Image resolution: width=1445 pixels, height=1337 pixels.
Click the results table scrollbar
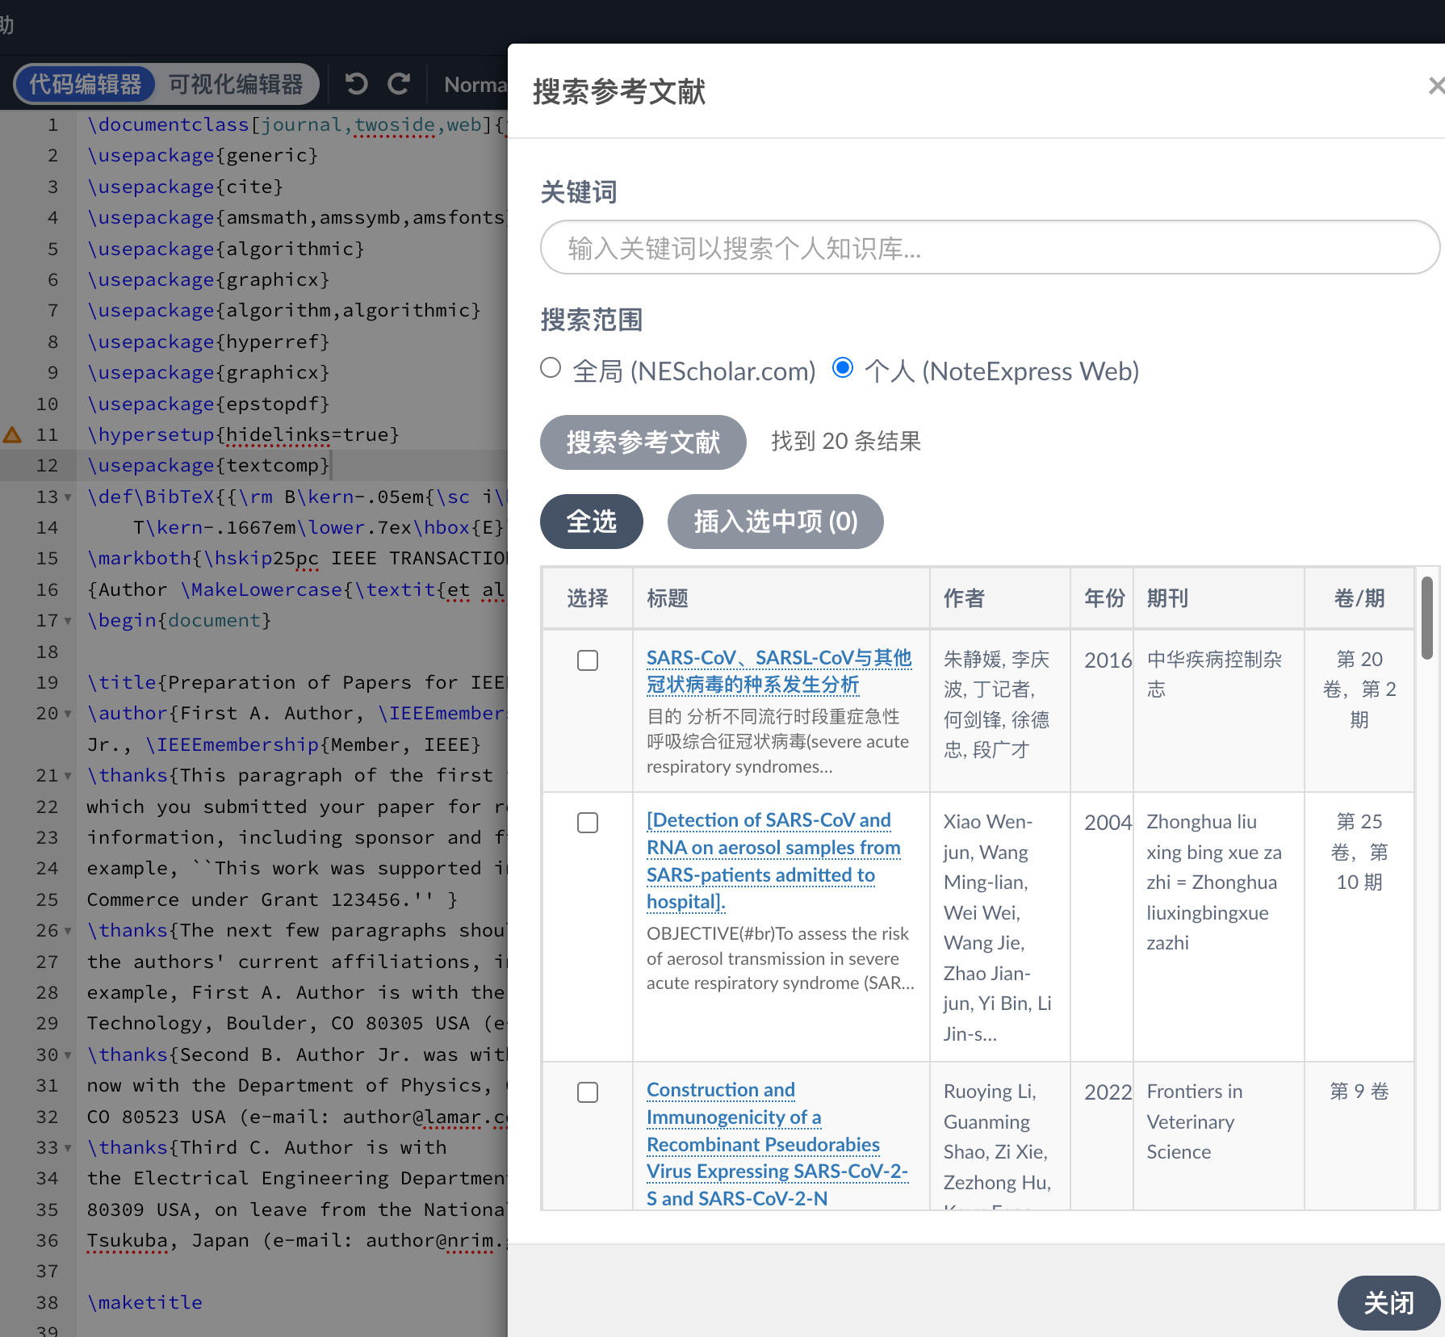(x=1426, y=618)
